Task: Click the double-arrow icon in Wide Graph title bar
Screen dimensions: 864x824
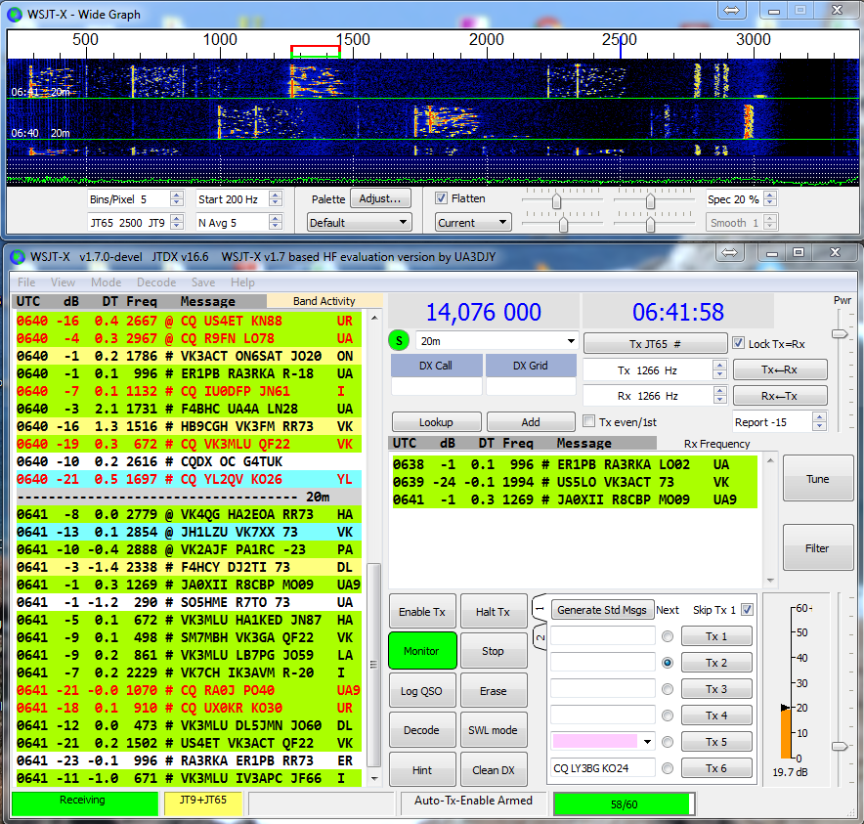Action: [x=731, y=10]
